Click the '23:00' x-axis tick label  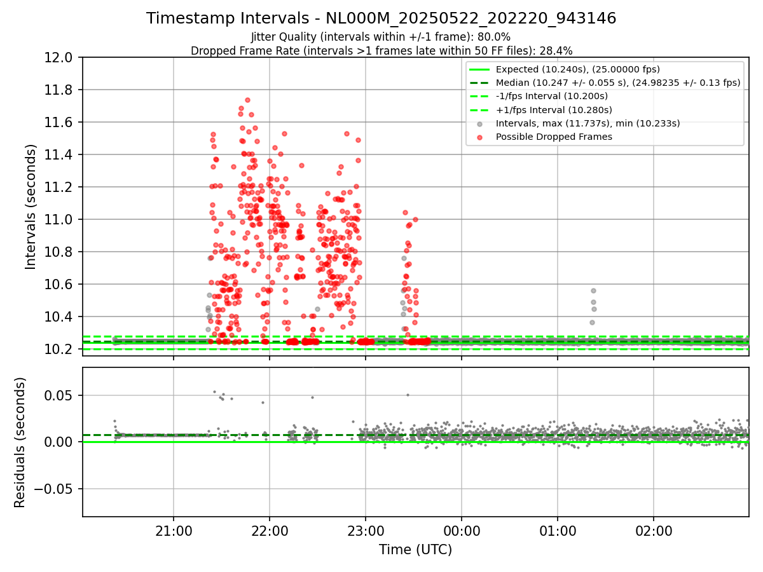click(x=366, y=530)
